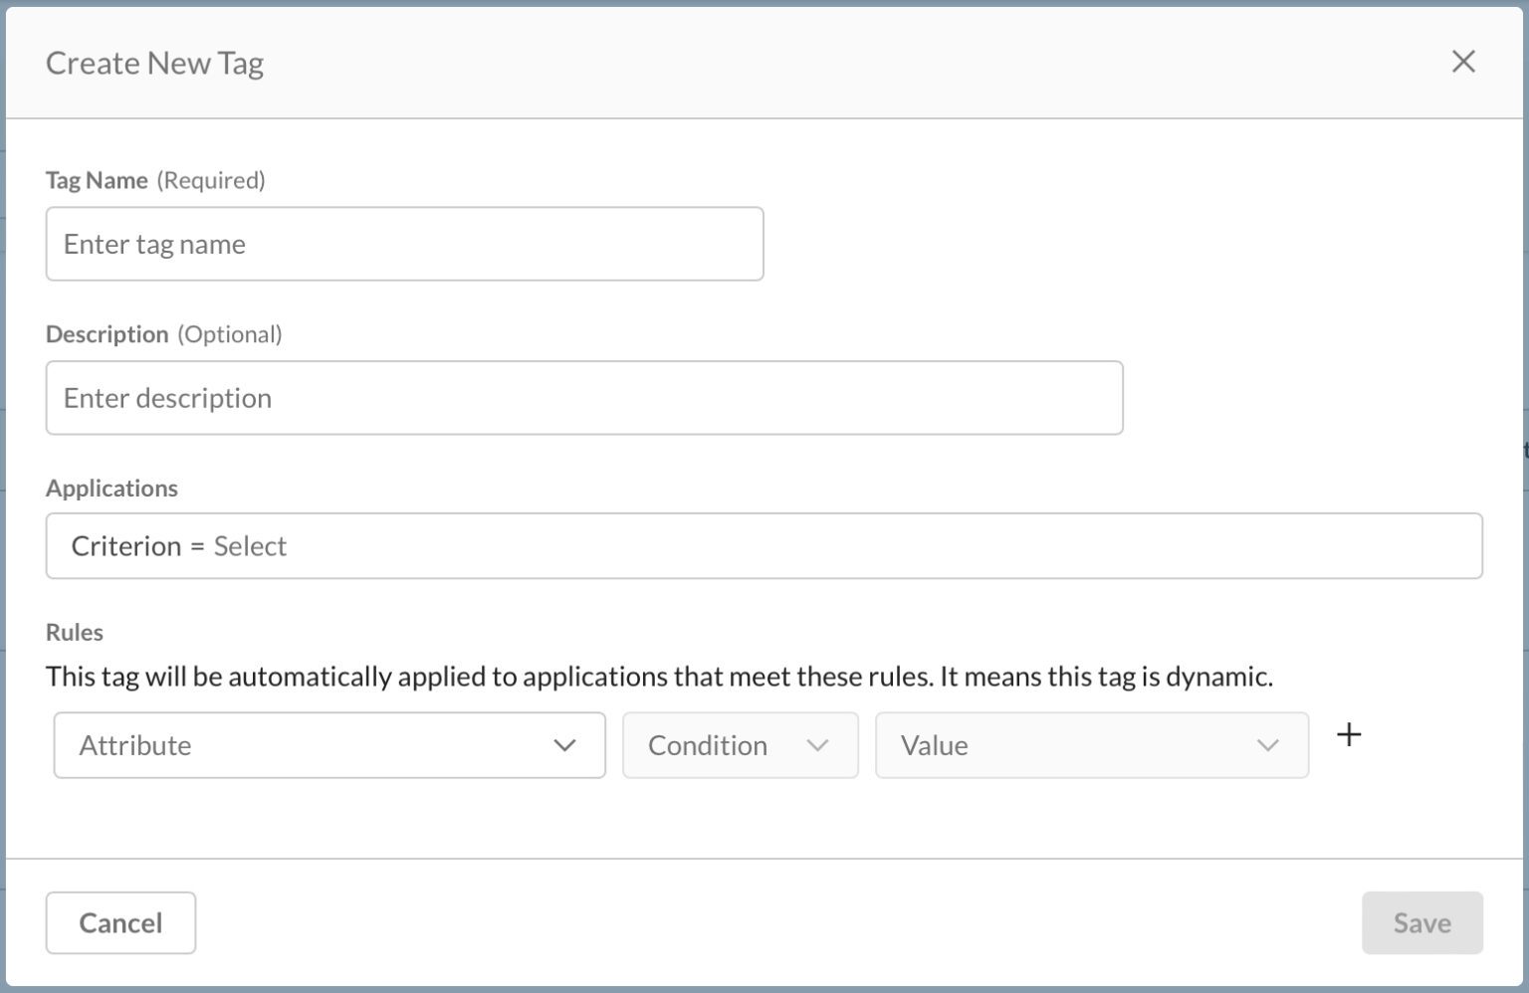Click the Tag Name label

(x=95, y=180)
